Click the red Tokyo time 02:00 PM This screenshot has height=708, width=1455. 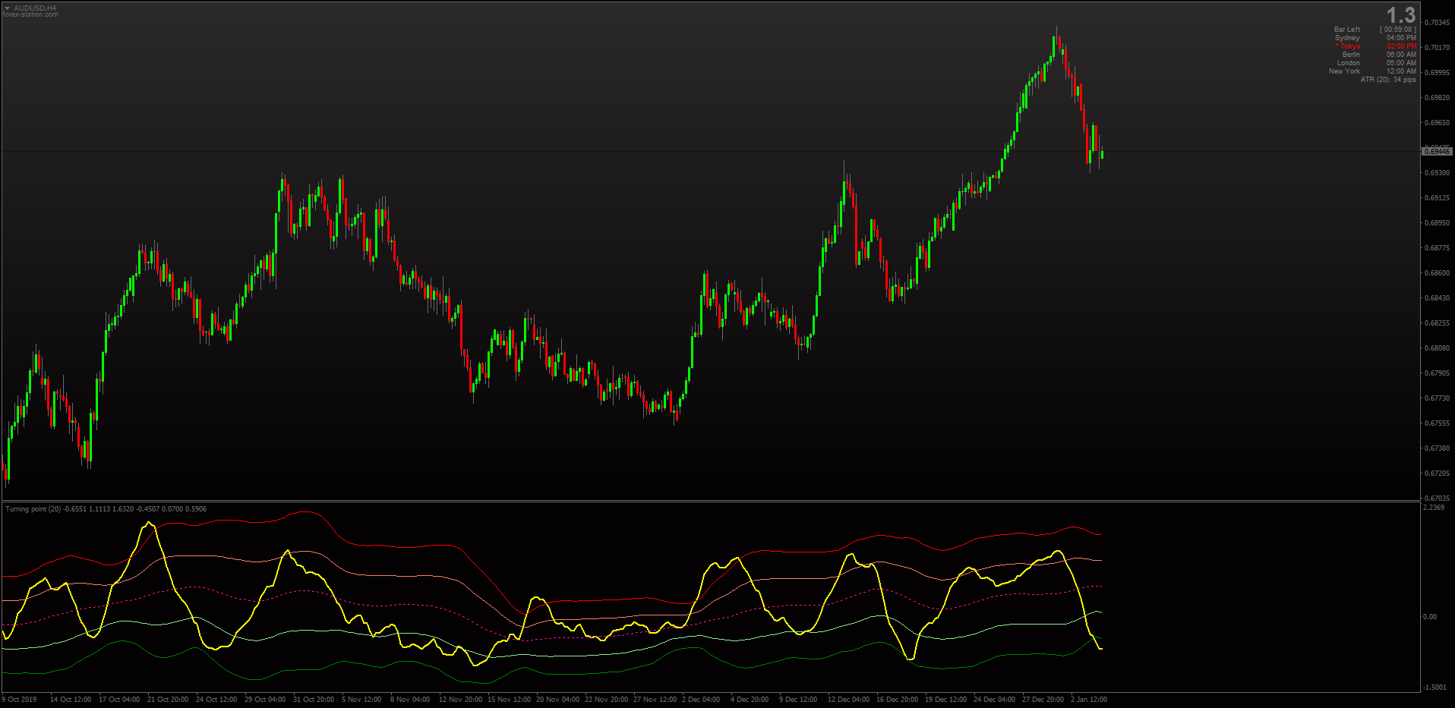click(1401, 46)
